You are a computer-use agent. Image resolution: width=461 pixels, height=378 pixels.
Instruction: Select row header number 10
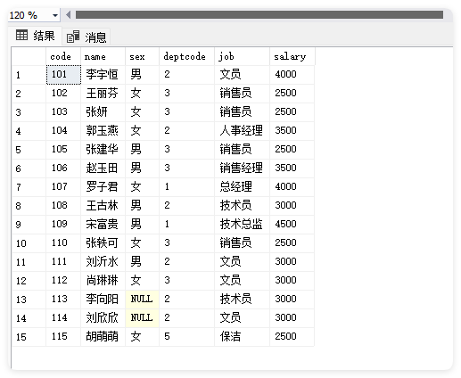pos(29,243)
